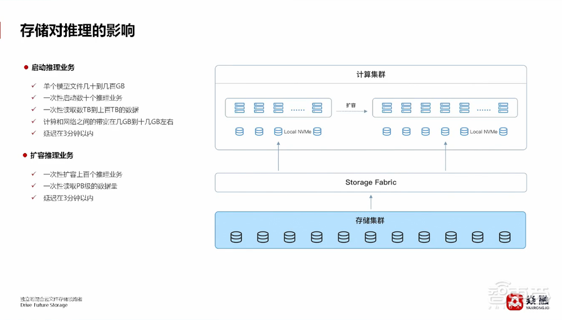This screenshot has height=320, width=562.
Task: Click the last database icon in 存储集群
Action: (505, 237)
